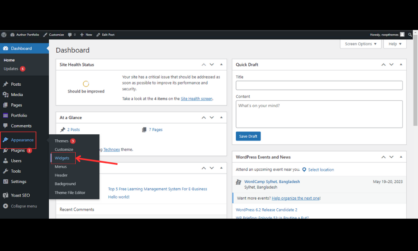418x251 pixels.
Task: Collapse the Activity panel toggle
Action: click(221, 168)
